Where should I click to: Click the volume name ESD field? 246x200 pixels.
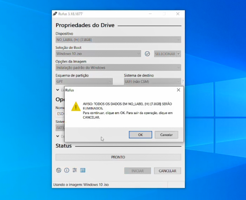point(60,114)
